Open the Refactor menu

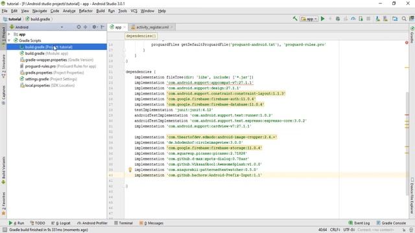click(x=86, y=11)
